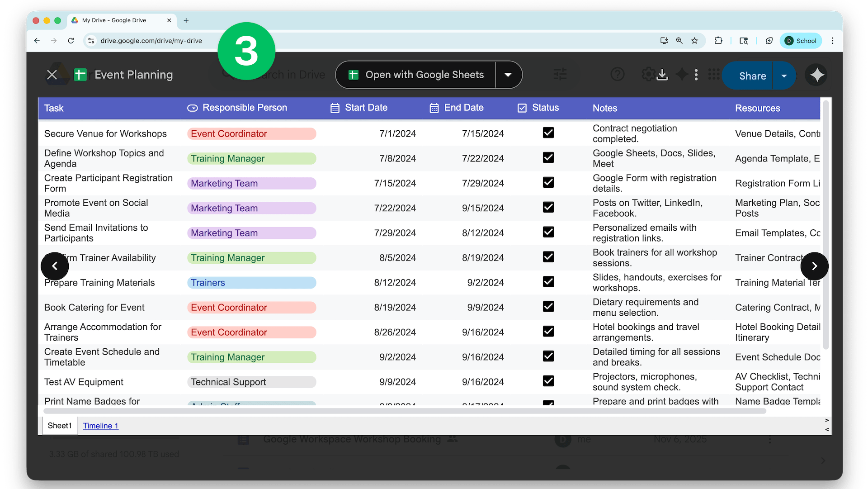Viewport: 868px width, 489px height.
Task: Open the three-dot more actions menu
Action: coord(696,75)
